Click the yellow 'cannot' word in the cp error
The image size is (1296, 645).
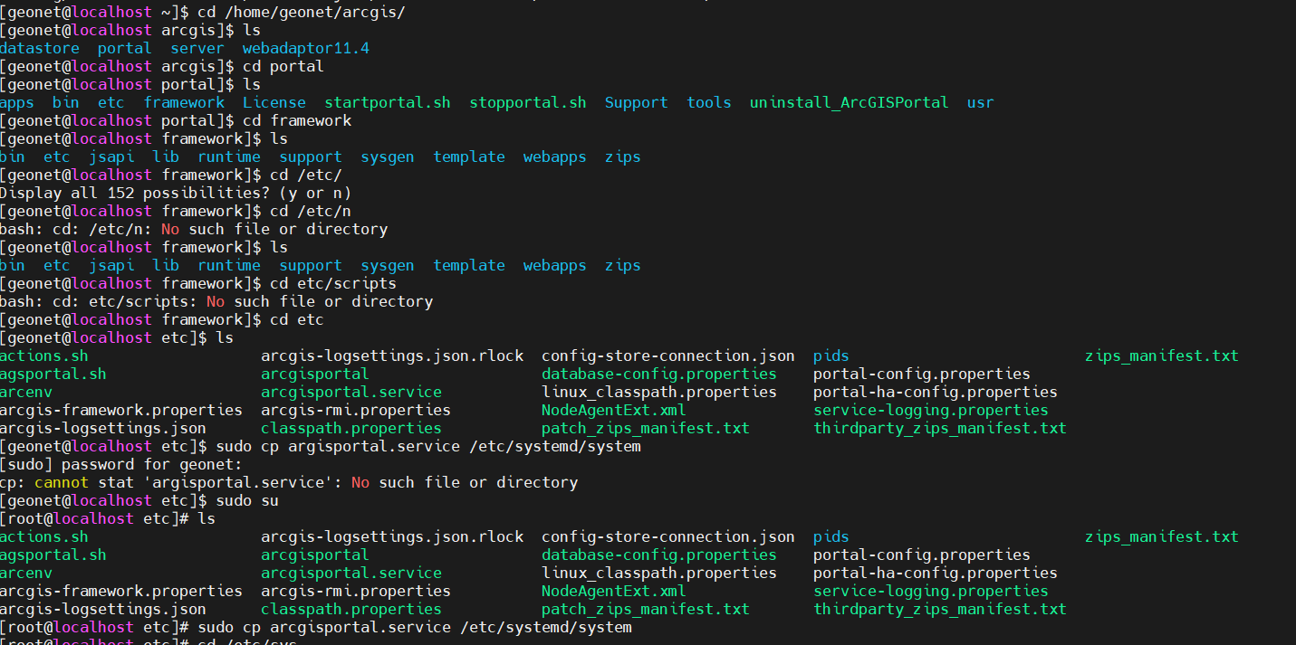point(62,482)
